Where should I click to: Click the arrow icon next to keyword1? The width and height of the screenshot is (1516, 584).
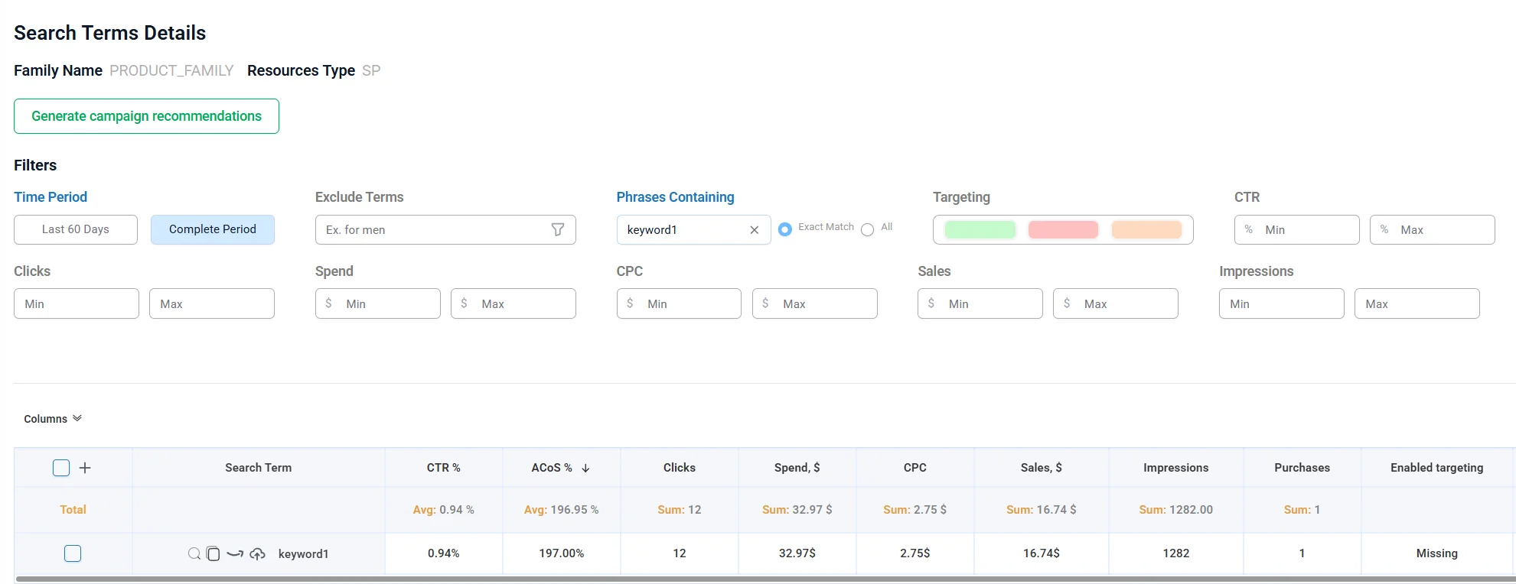[235, 553]
